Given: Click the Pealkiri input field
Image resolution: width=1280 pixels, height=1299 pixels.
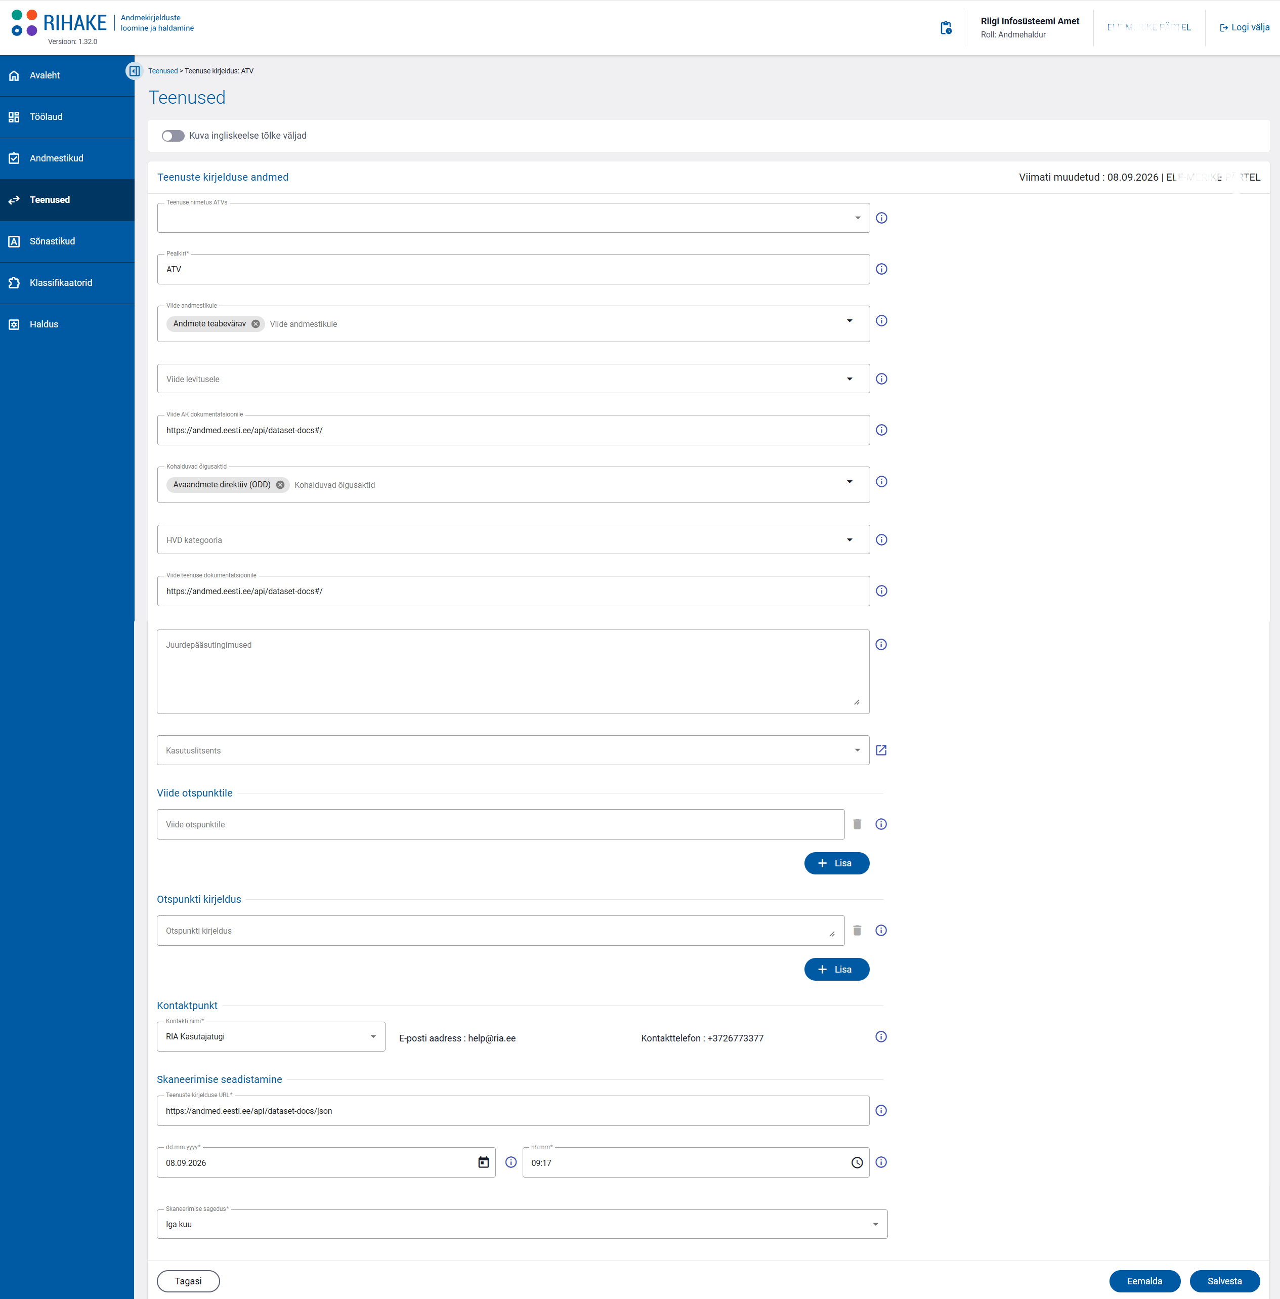Looking at the screenshot, I should coord(513,269).
